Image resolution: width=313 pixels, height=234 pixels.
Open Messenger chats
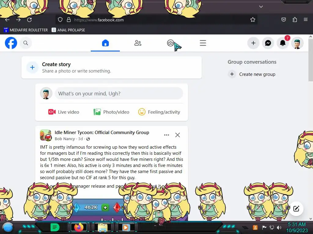point(268,43)
